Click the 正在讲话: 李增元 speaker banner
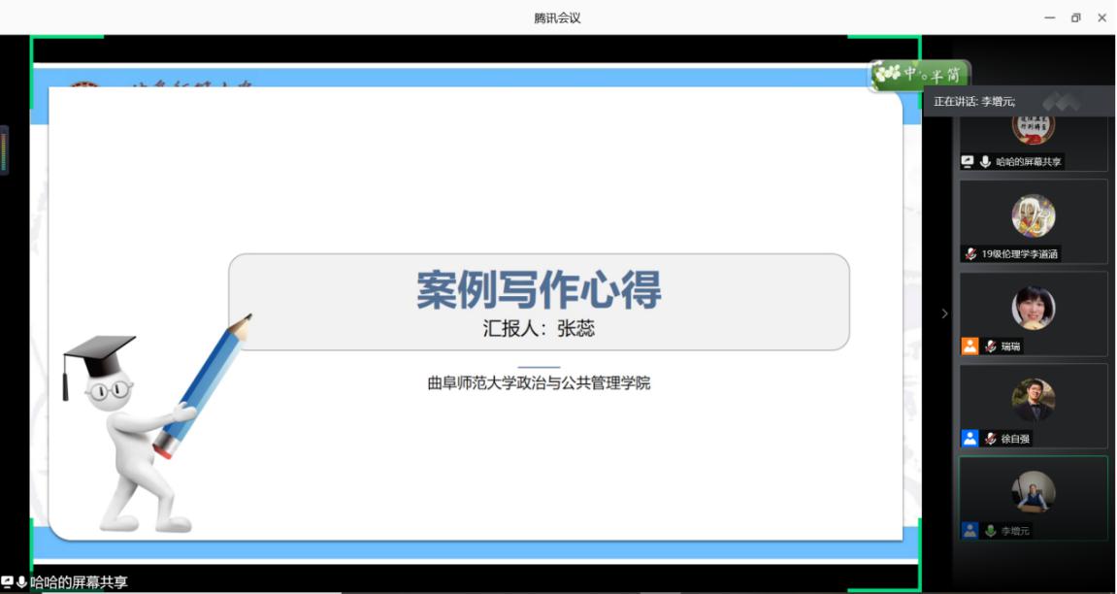The image size is (1117, 594). pyautogui.click(x=974, y=101)
